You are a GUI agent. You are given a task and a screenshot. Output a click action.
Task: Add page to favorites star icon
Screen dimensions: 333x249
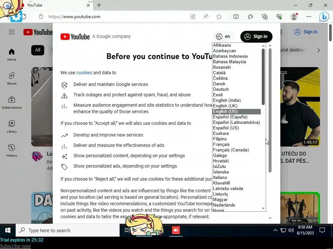[219, 17]
